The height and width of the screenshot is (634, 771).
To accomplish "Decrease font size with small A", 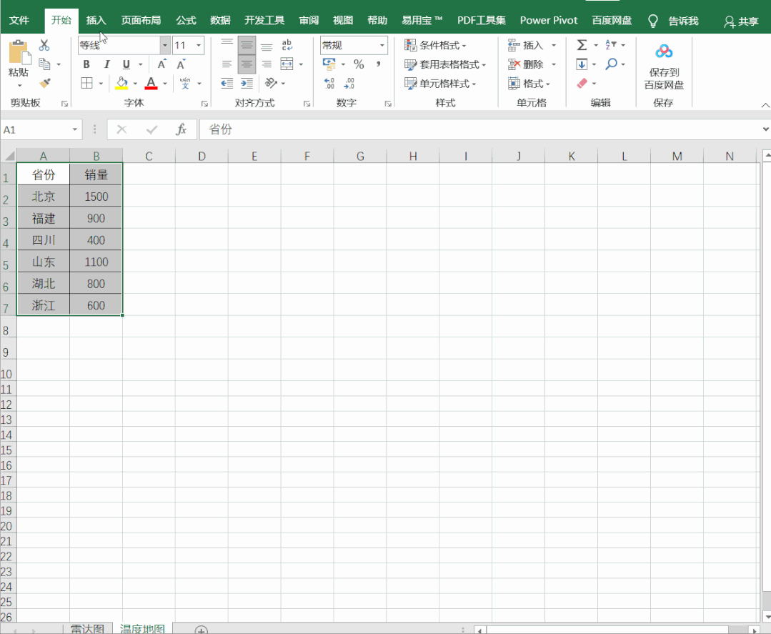I will coord(181,64).
